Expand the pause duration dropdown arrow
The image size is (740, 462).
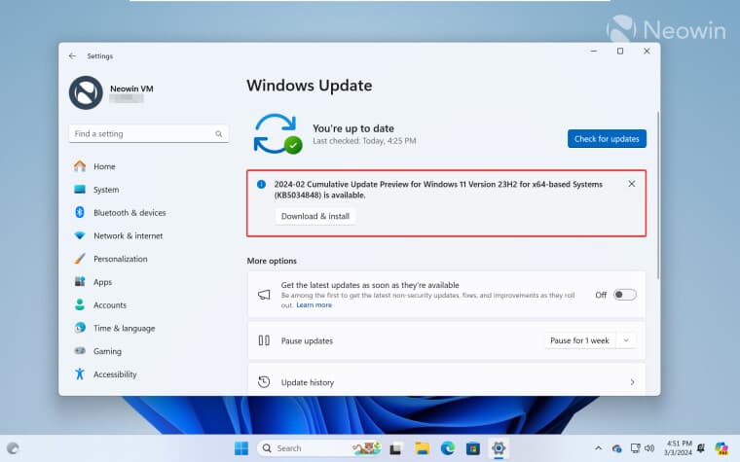point(626,340)
